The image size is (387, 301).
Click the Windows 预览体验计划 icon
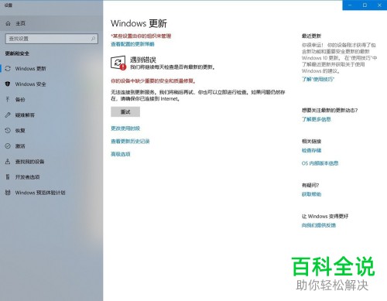point(8,193)
